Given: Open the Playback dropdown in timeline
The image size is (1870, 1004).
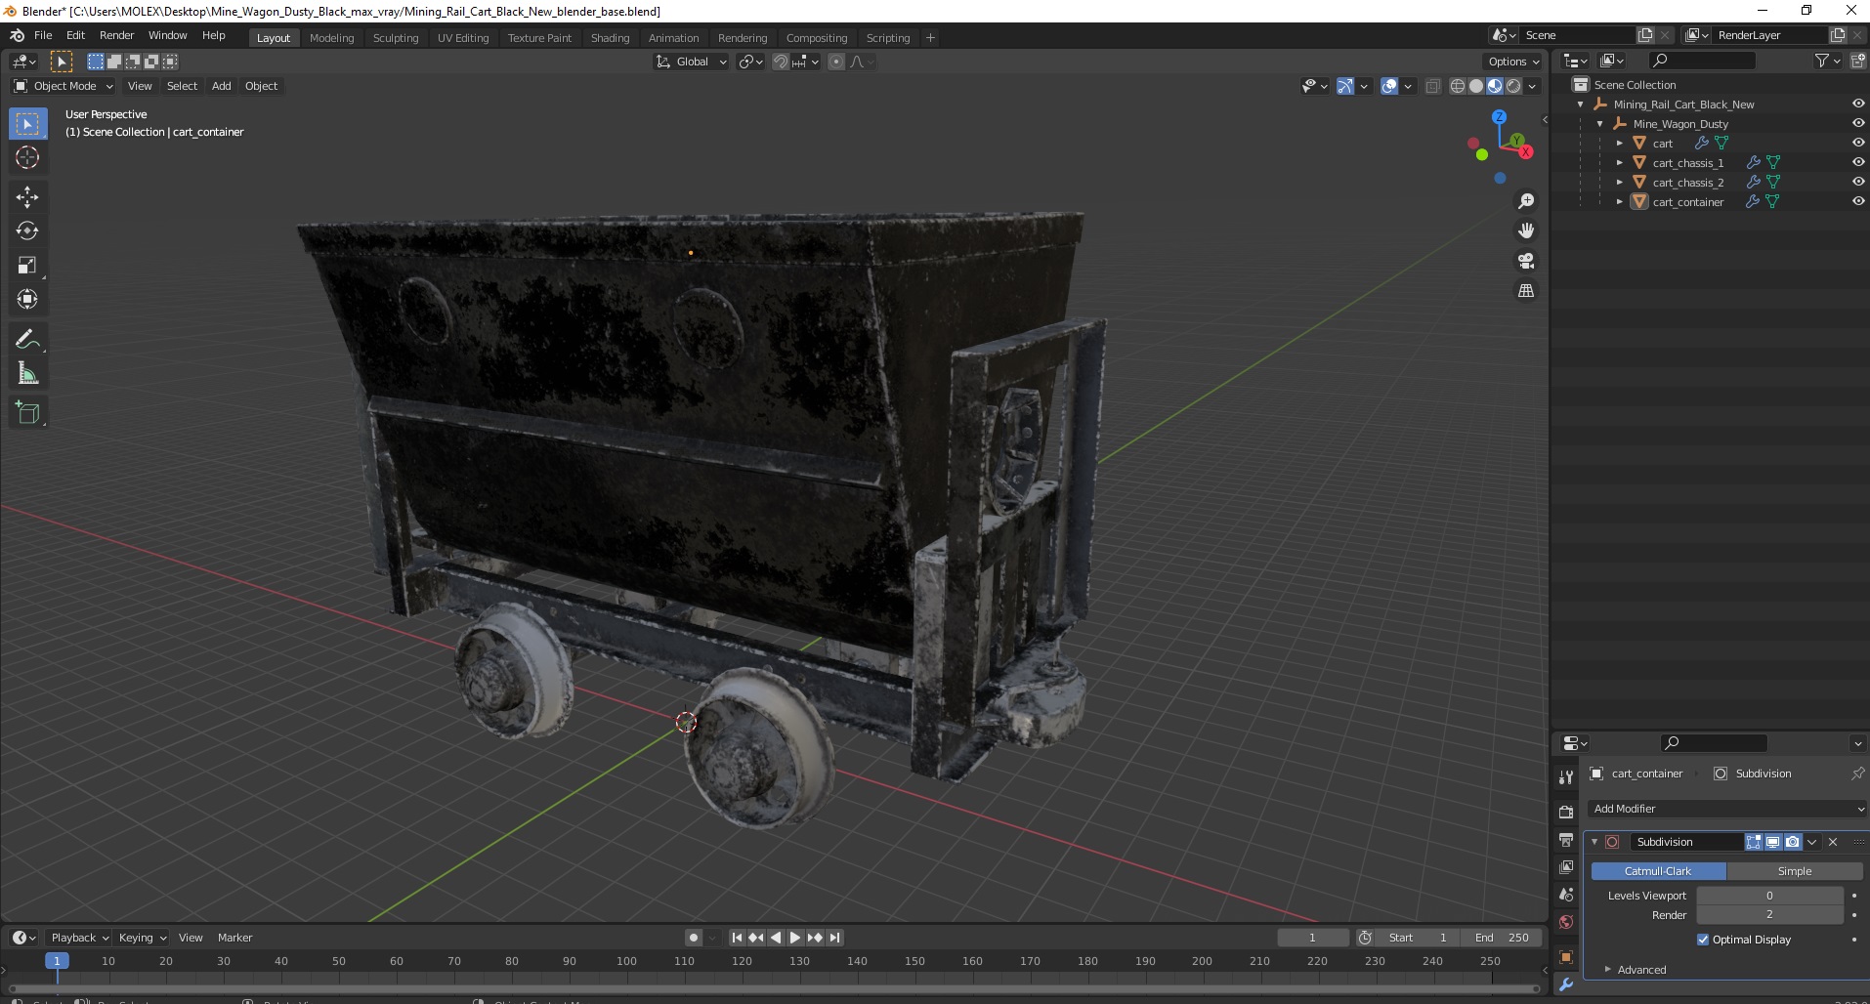Looking at the screenshot, I should click(x=79, y=938).
